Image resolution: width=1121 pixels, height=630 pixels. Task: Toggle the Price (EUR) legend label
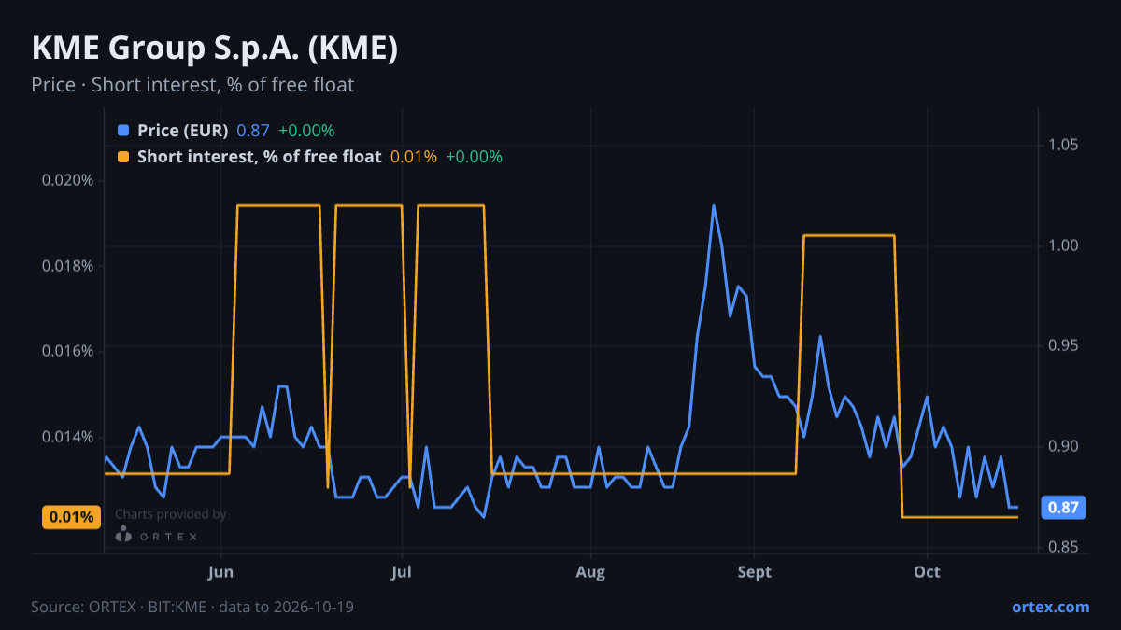pyautogui.click(x=182, y=130)
